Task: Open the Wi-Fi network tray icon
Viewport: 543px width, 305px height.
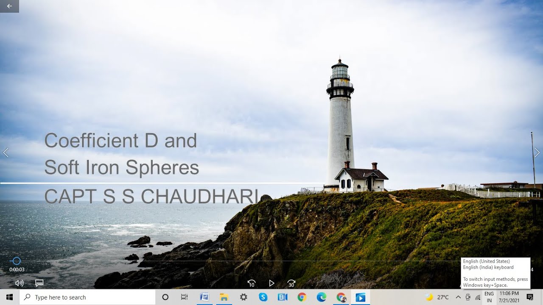Action: (x=478, y=297)
